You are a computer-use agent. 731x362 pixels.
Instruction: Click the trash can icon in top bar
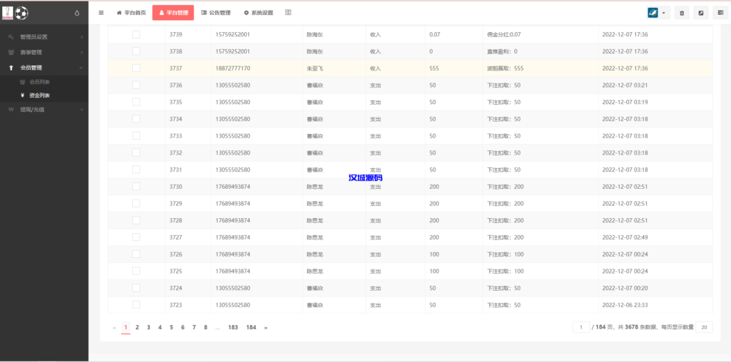coord(682,13)
